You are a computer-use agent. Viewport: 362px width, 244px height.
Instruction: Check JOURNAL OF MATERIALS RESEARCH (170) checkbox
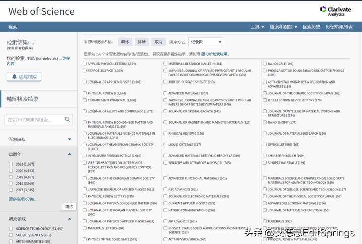point(265,133)
